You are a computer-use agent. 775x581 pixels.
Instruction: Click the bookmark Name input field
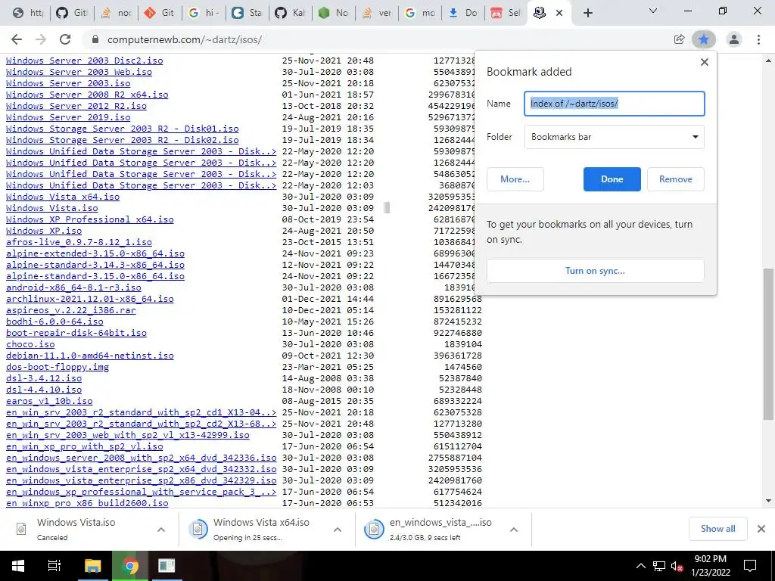pos(615,104)
